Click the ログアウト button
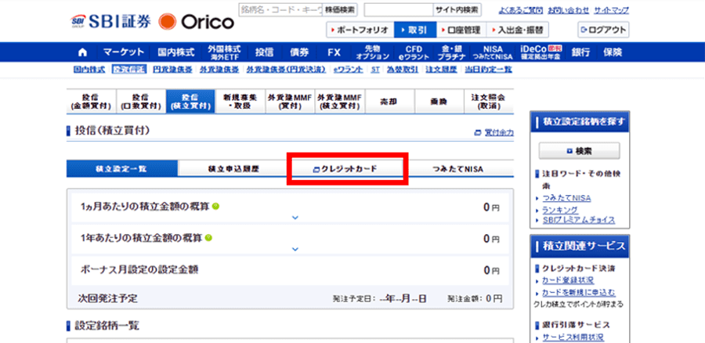 [604, 30]
